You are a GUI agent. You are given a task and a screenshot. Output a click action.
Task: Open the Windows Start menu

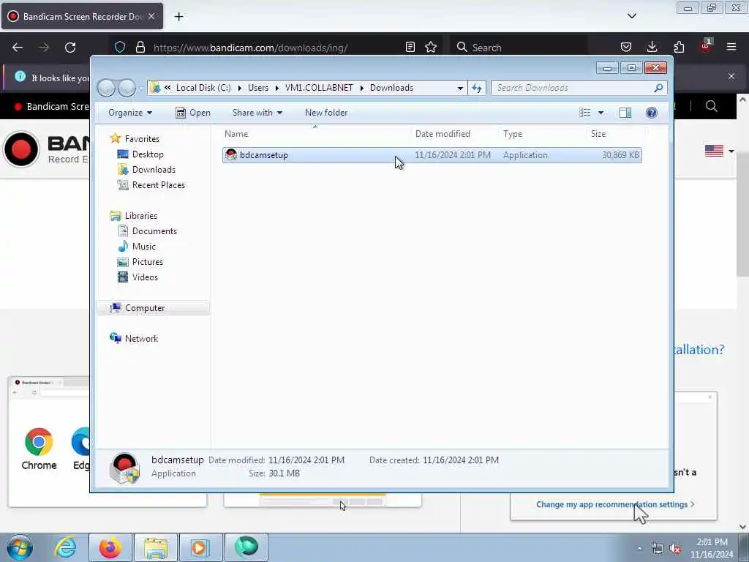(20, 547)
